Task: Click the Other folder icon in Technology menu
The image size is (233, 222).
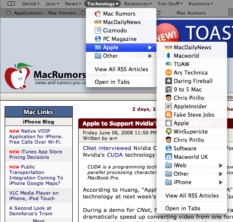Action: tap(98, 56)
